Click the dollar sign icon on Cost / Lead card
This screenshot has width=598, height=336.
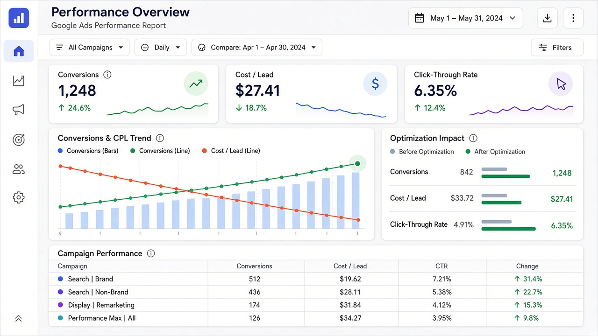[375, 84]
